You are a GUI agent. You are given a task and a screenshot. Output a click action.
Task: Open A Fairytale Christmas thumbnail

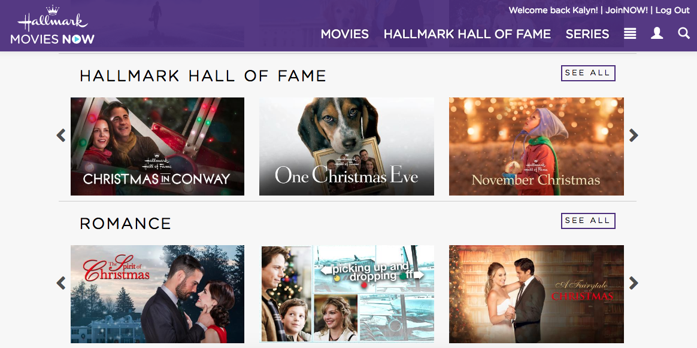click(x=536, y=294)
